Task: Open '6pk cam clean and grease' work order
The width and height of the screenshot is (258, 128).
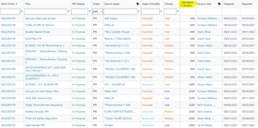Action: click(40, 19)
